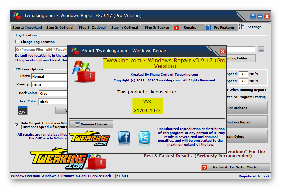Image resolution: width=281 pixels, height=189 pixels.
Task: Click the log location path field
Action: (x=42, y=50)
